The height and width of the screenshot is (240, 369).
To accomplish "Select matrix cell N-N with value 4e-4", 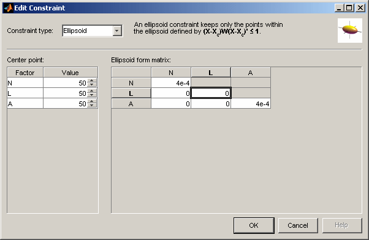I will tap(171, 82).
